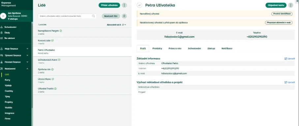Click the JS avatar of Jan Správce
The image size is (299, 126).
point(3,16)
